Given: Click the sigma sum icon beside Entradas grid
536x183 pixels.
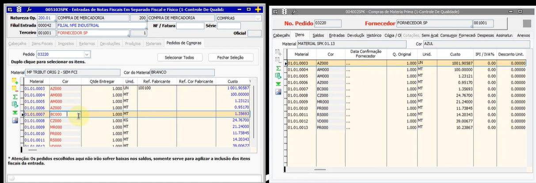Looking at the screenshot, I should 15,96.
